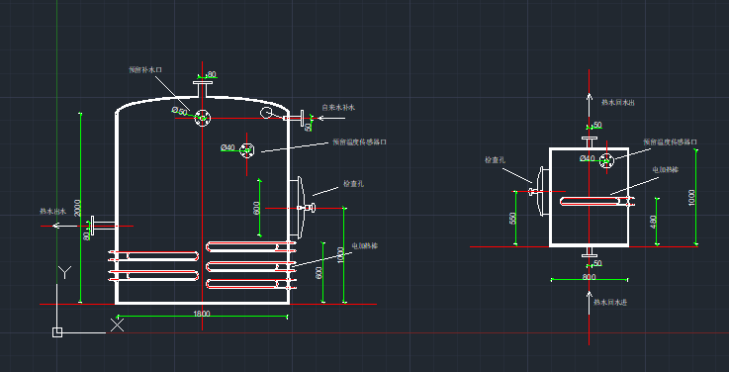Select the Ø50 diameter dimension text

click(179, 112)
